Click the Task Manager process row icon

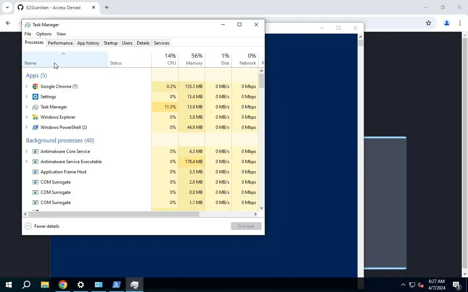[35, 107]
